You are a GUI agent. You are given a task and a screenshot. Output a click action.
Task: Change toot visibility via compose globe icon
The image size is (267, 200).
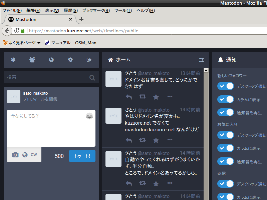point(25,155)
